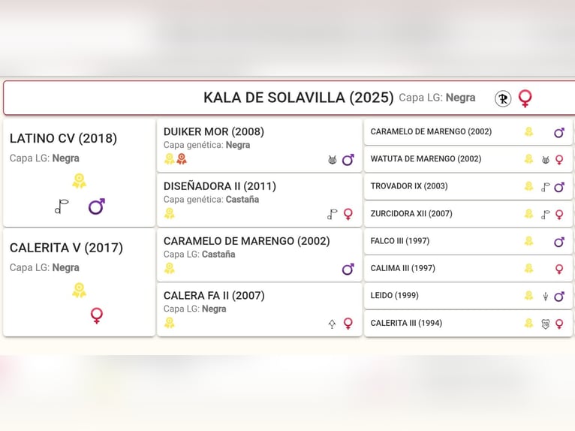The height and width of the screenshot is (431, 575).
Task: Click the male symbol in Latino CV card
Action: point(97,206)
